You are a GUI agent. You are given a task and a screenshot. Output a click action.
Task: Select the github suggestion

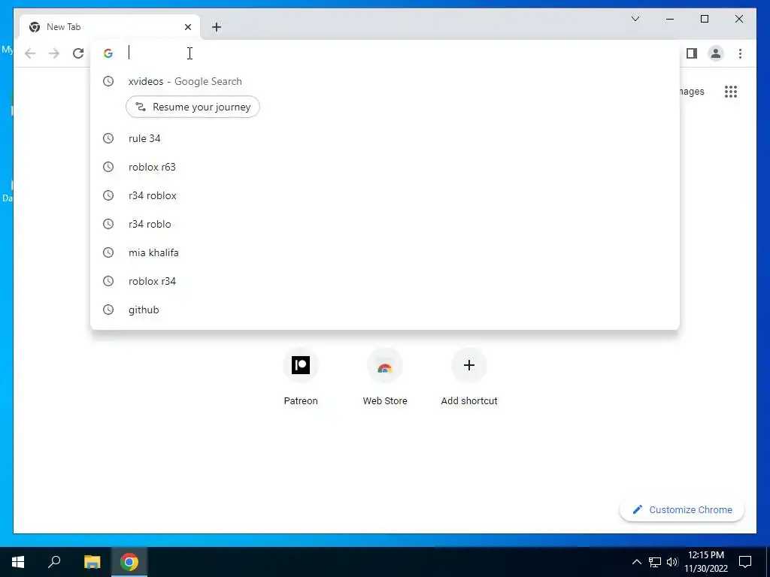click(385, 310)
